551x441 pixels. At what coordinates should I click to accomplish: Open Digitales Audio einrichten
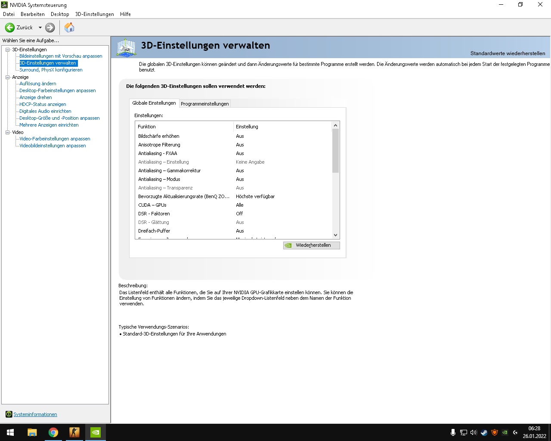point(45,111)
